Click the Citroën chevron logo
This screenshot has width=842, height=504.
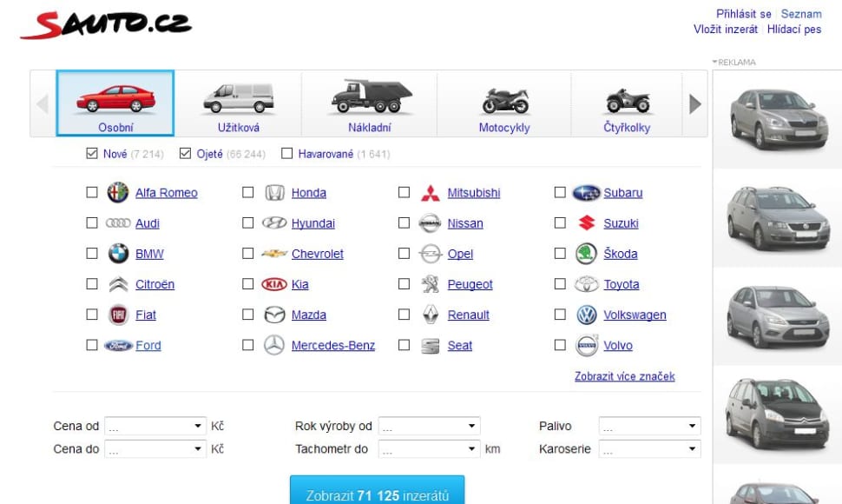(118, 284)
